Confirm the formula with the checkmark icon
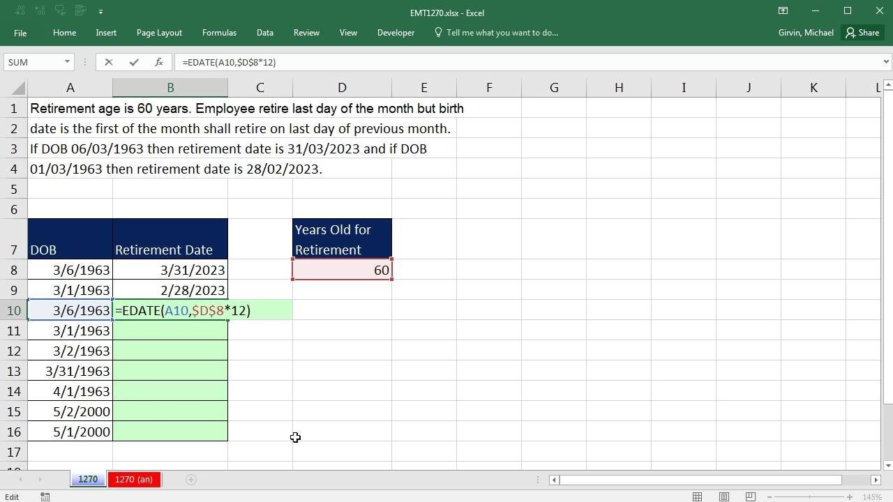 click(133, 62)
